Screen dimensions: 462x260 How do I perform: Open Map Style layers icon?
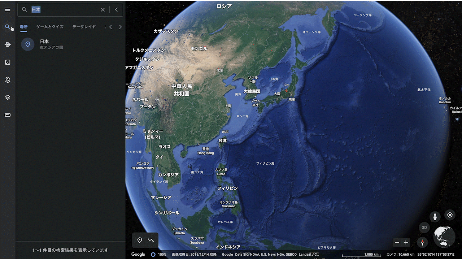8,97
